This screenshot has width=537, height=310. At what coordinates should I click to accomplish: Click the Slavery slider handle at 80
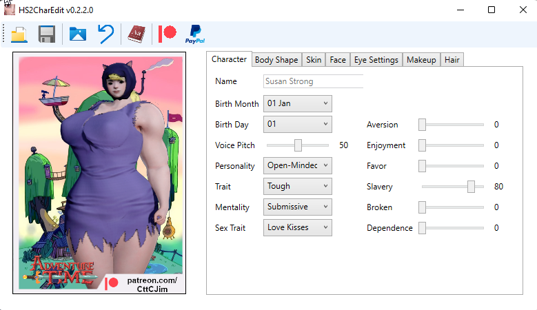[x=472, y=187]
